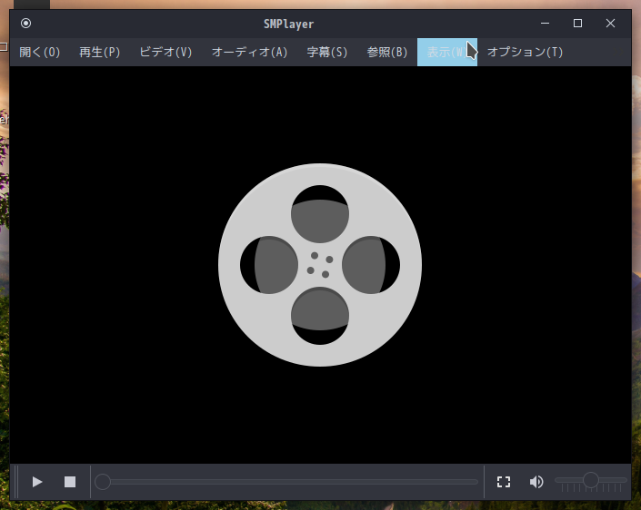Click the film reel logo in video area
Screen dimensions: 641x510
click(x=320, y=265)
